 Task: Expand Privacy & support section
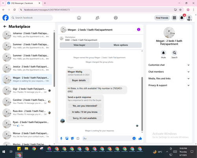169,85
